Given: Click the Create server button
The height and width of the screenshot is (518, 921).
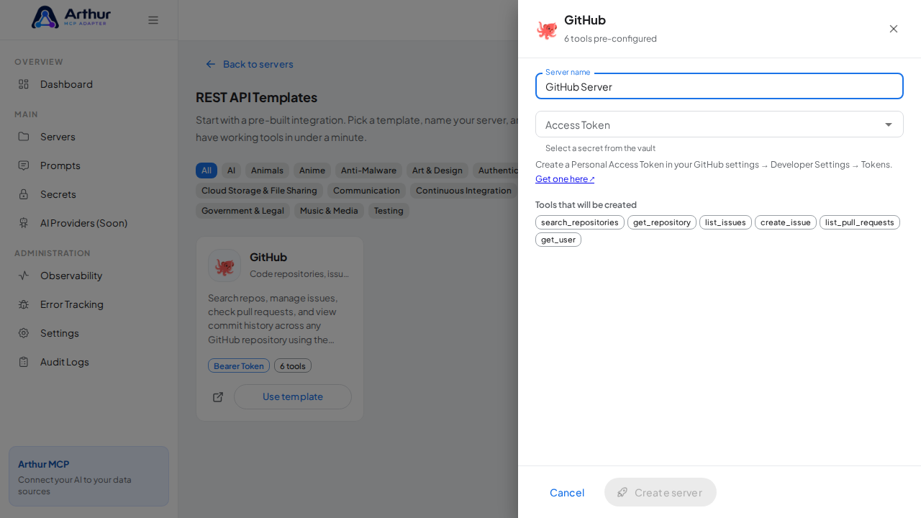Looking at the screenshot, I should [x=661, y=492].
